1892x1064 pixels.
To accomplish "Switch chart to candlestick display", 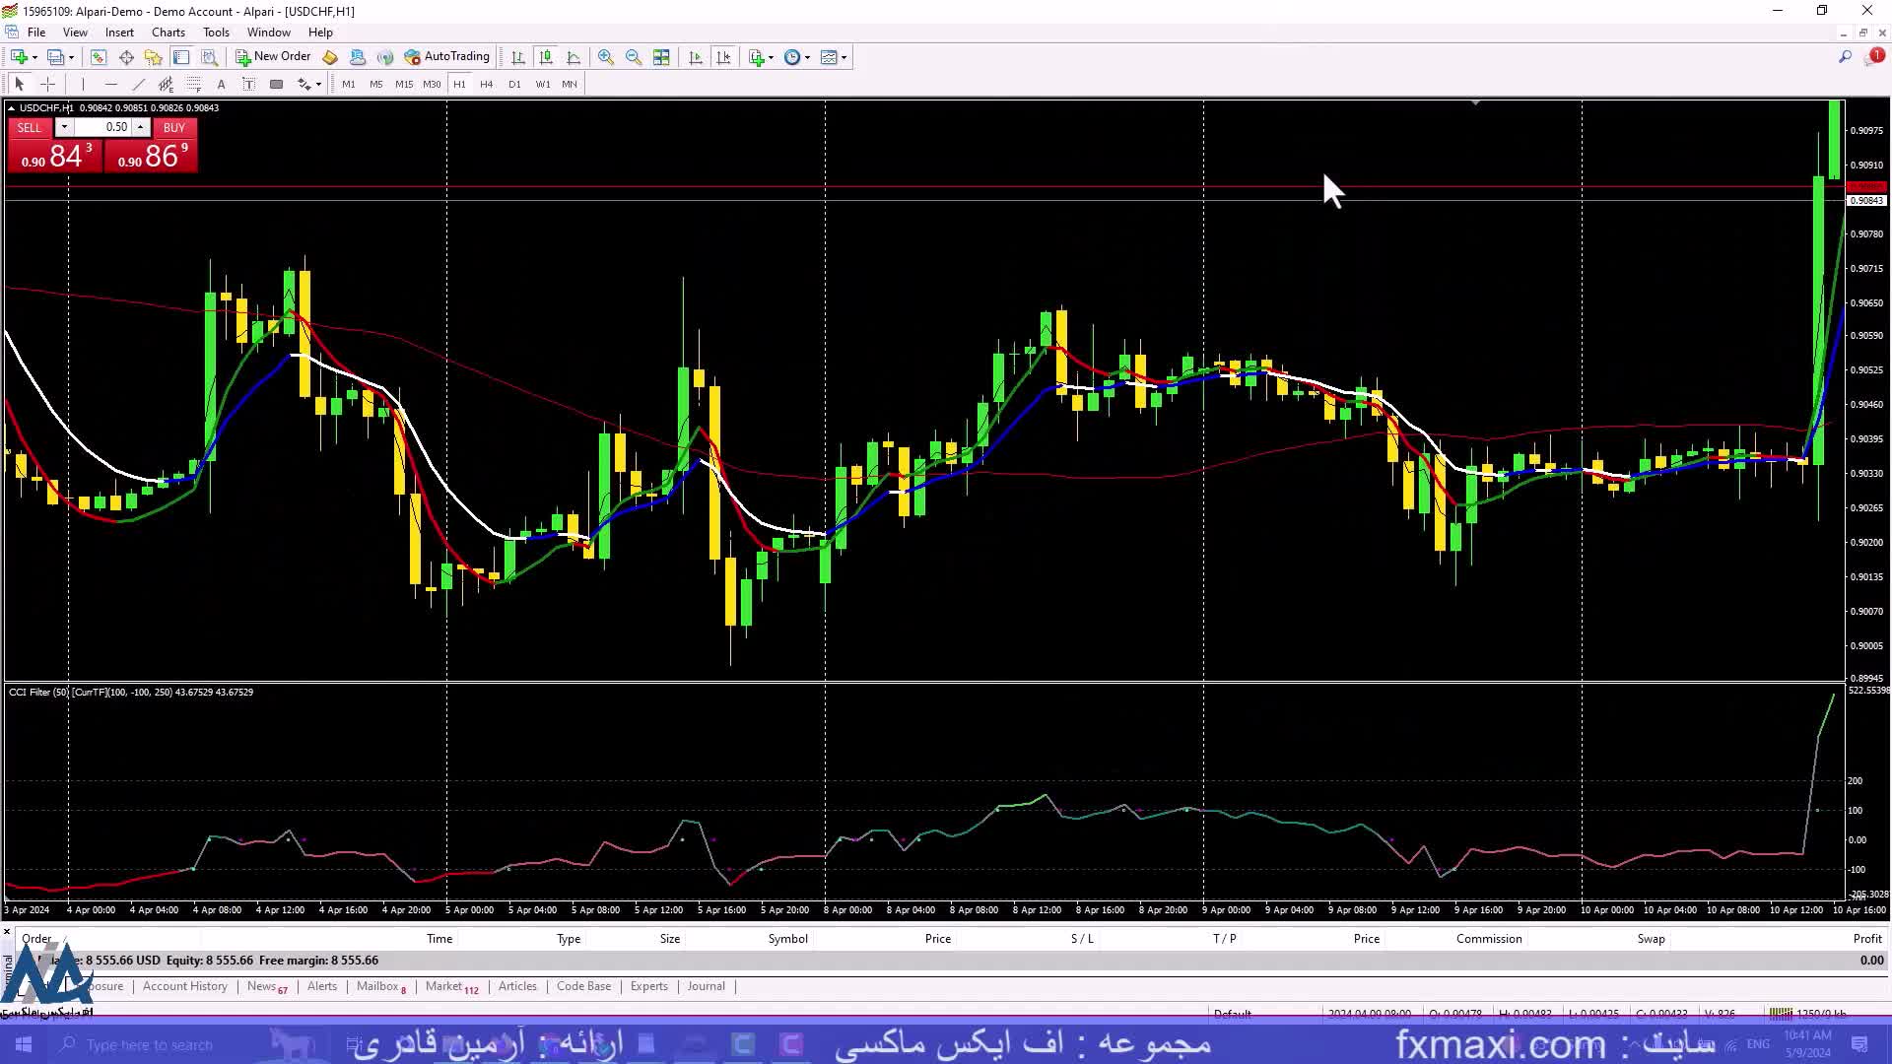I will (546, 57).
